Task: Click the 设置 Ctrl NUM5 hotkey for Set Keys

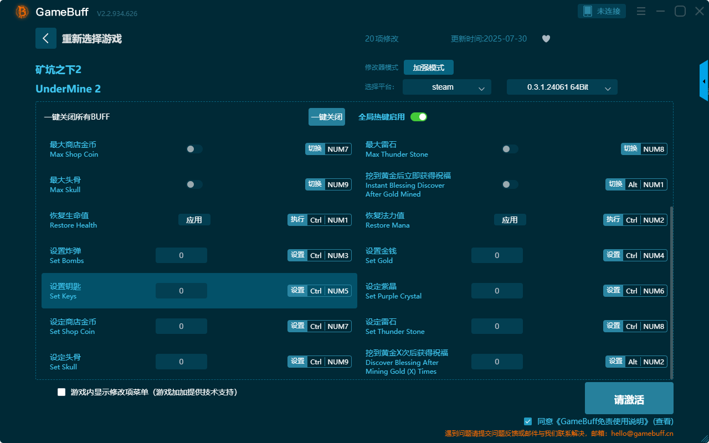Action: (x=319, y=290)
